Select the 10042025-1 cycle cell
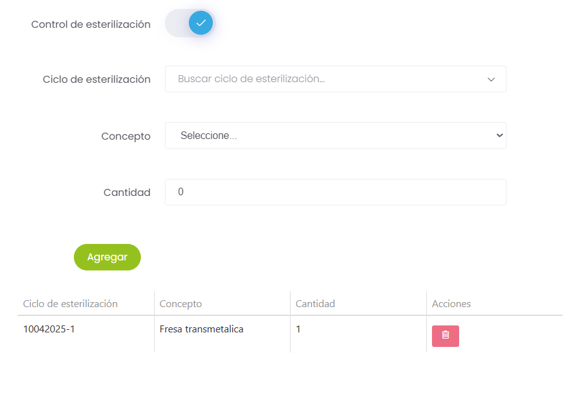Image resolution: width=576 pixels, height=400 pixels. coord(49,329)
